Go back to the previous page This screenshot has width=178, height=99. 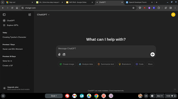click(x=3, y=8)
